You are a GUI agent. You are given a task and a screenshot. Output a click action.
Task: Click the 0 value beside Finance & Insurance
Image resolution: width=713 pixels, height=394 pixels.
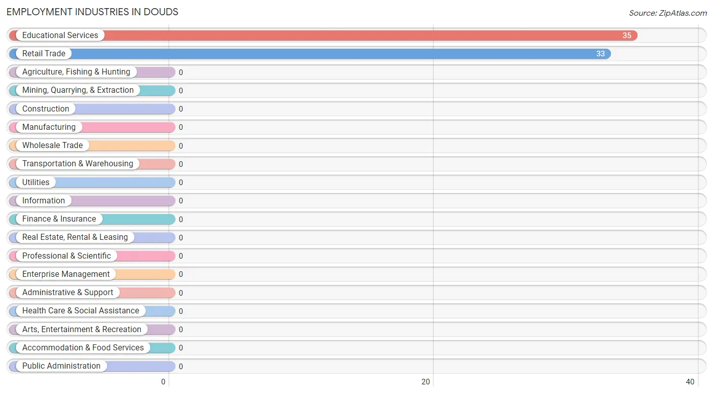(181, 220)
